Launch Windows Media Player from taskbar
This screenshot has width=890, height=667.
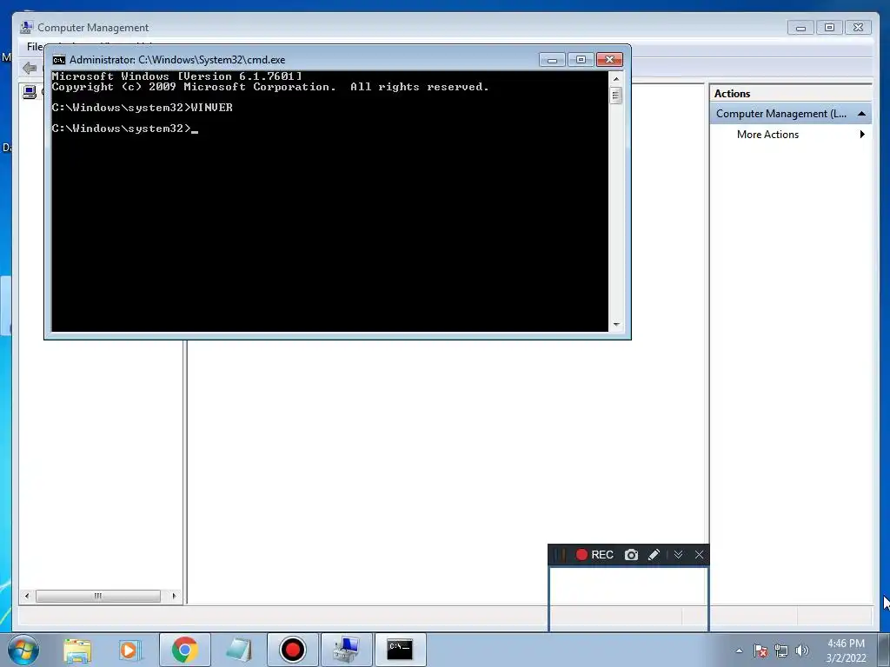coord(130,650)
